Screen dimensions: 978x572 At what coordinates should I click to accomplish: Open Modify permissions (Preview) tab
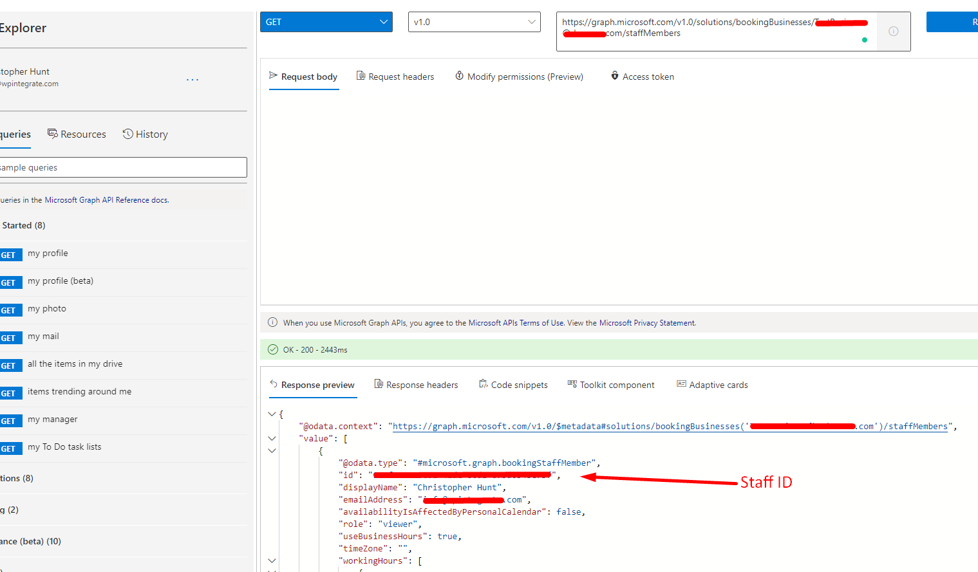(x=519, y=77)
